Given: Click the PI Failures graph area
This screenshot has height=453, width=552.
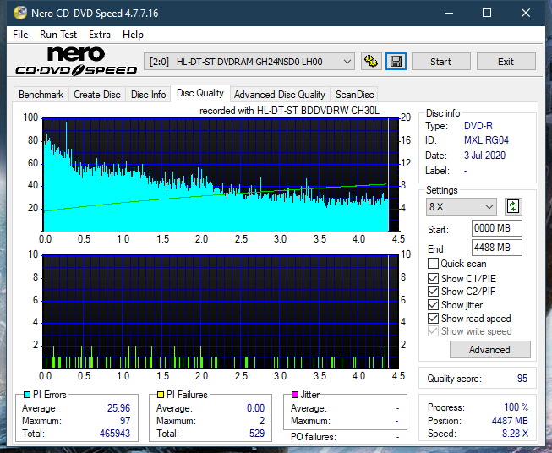Looking at the screenshot, I should [x=221, y=312].
